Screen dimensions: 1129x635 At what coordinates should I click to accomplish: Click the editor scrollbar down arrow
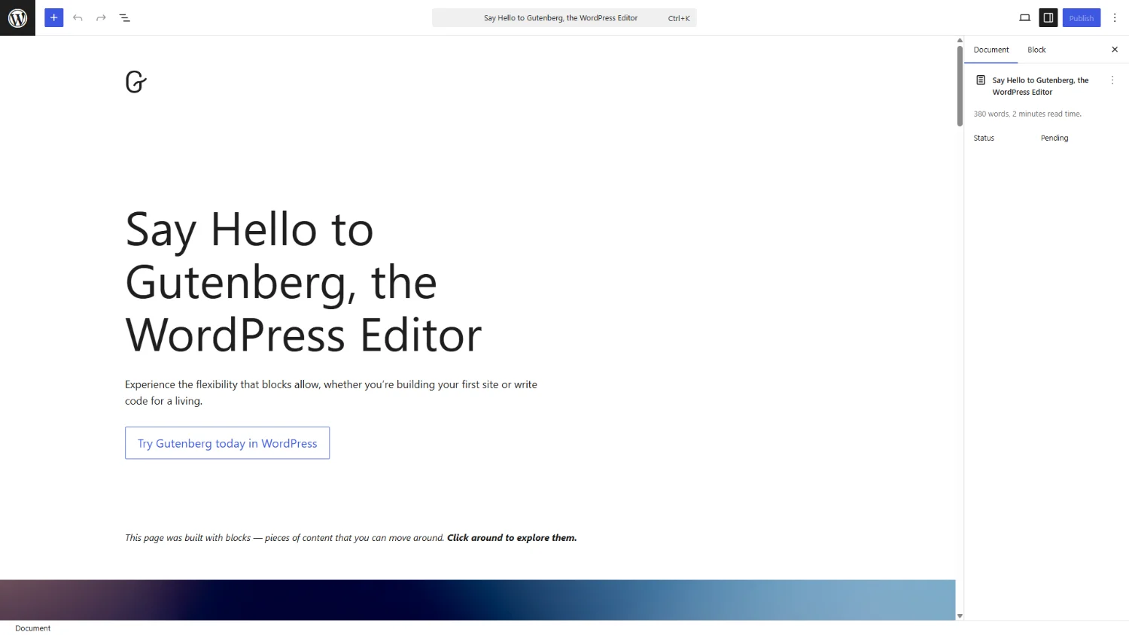pyautogui.click(x=960, y=615)
